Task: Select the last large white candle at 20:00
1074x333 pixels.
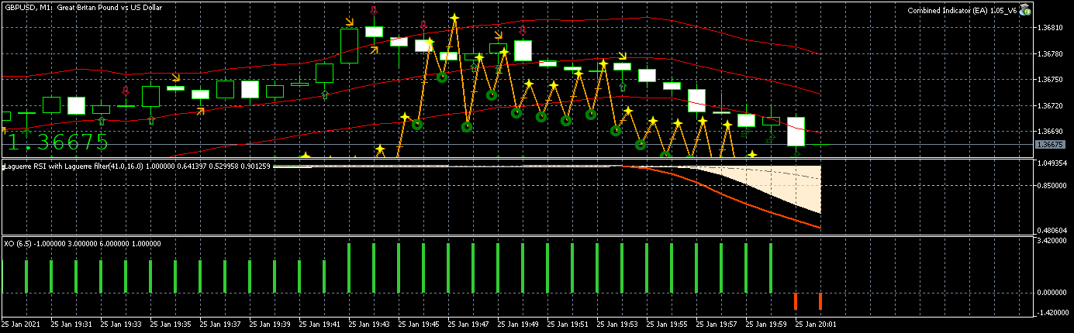Action: pyautogui.click(x=796, y=132)
